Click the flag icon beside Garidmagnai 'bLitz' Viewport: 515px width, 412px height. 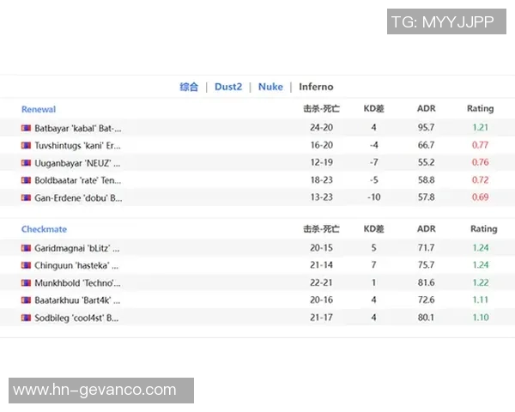(26, 248)
